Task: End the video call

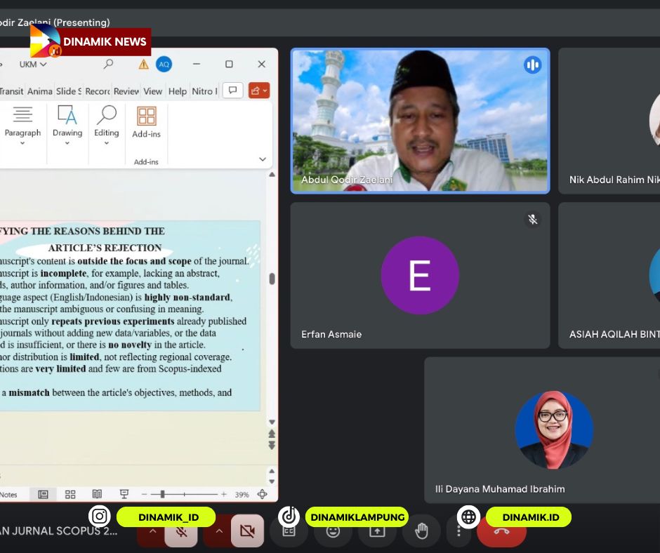Action: 502,531
